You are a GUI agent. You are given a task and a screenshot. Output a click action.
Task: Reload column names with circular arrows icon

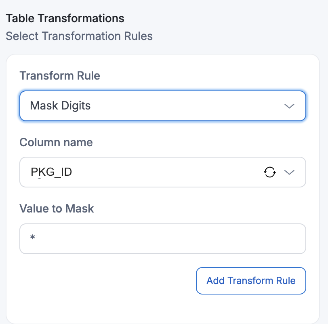click(x=270, y=173)
